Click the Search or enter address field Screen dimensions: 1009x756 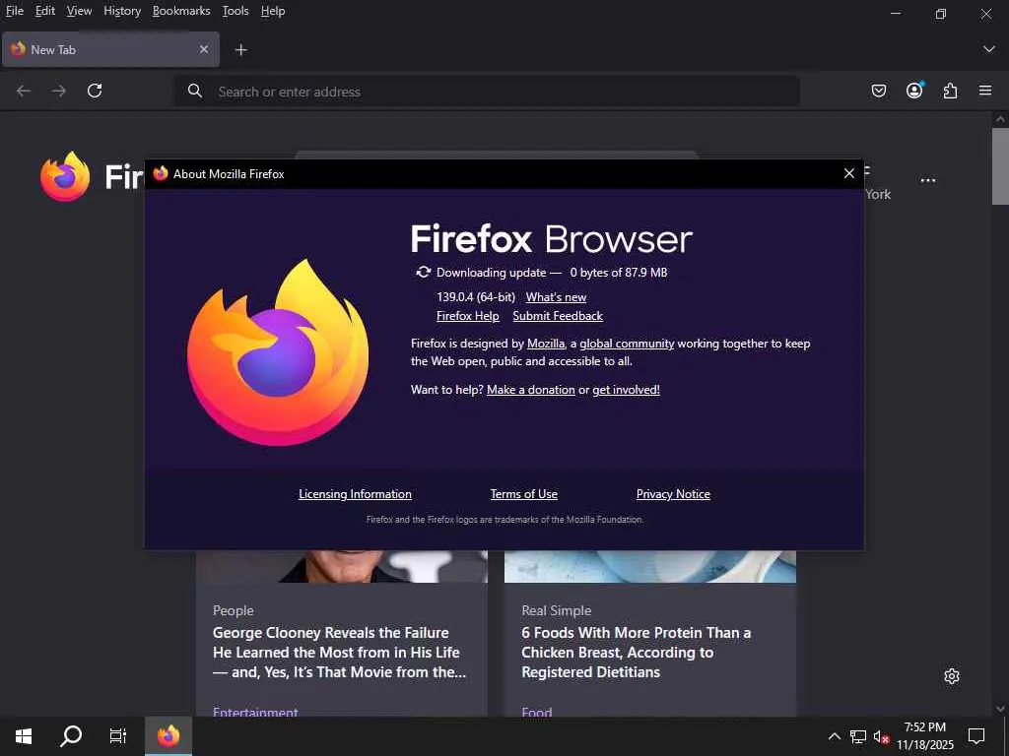(487, 92)
